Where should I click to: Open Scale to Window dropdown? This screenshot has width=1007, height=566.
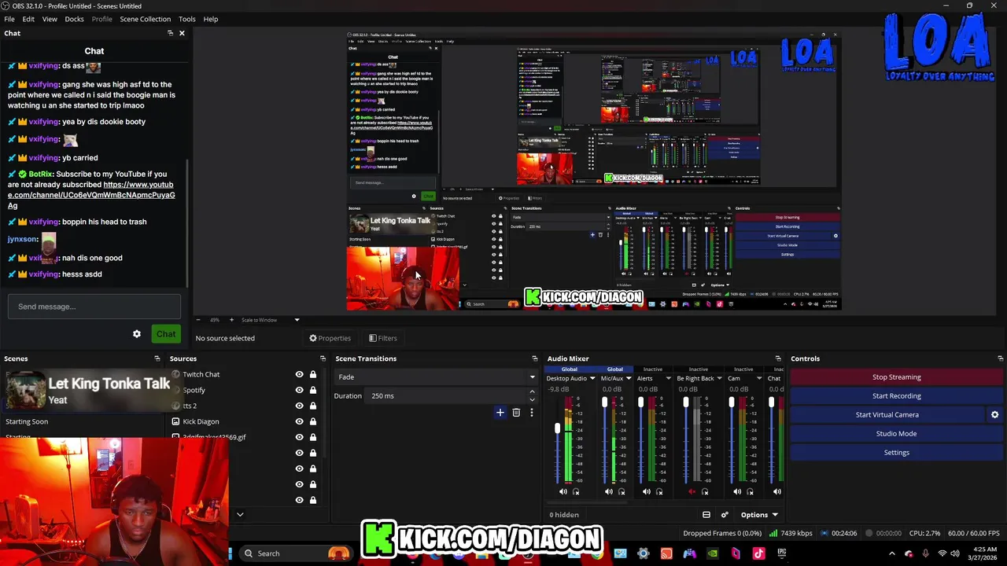(271, 320)
